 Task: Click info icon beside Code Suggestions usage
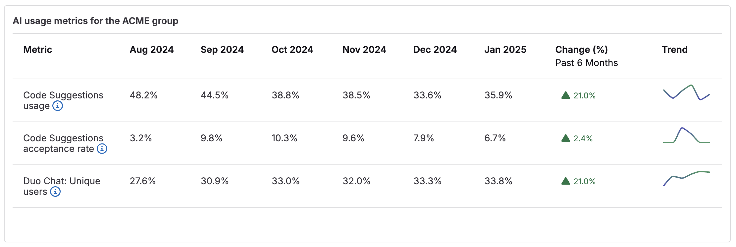pyautogui.click(x=58, y=106)
